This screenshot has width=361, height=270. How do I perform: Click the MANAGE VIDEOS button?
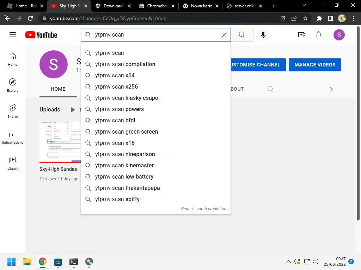click(x=315, y=65)
